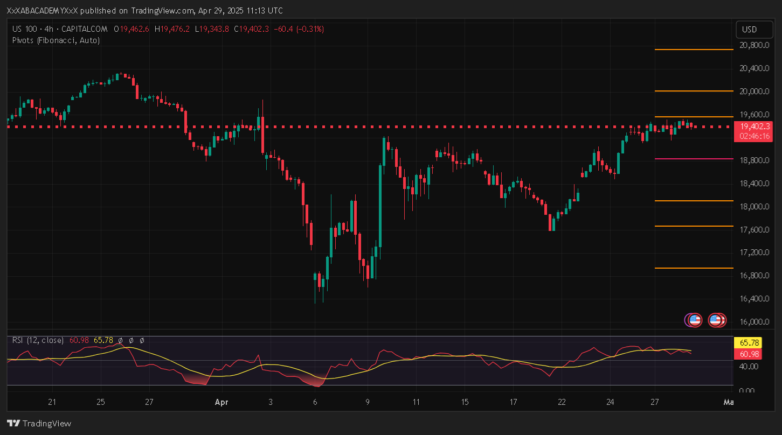Click the 40.00 level on RSI scale

point(750,367)
